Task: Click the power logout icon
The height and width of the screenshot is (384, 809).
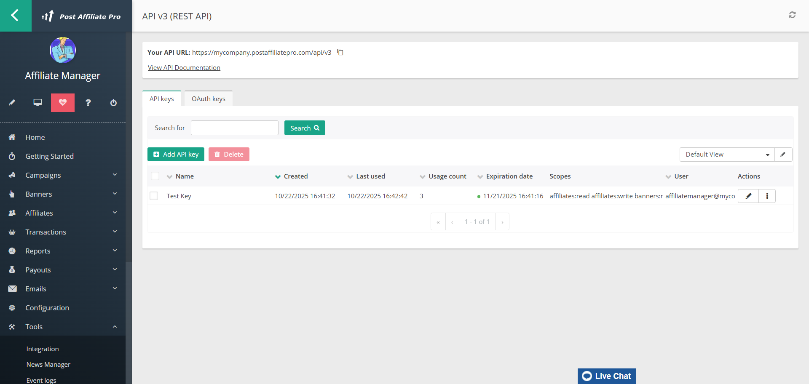Action: pos(113,103)
